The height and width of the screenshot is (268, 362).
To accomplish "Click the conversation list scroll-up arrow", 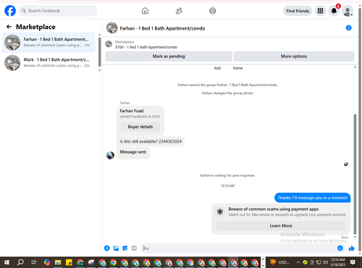I will click(x=100, y=35).
